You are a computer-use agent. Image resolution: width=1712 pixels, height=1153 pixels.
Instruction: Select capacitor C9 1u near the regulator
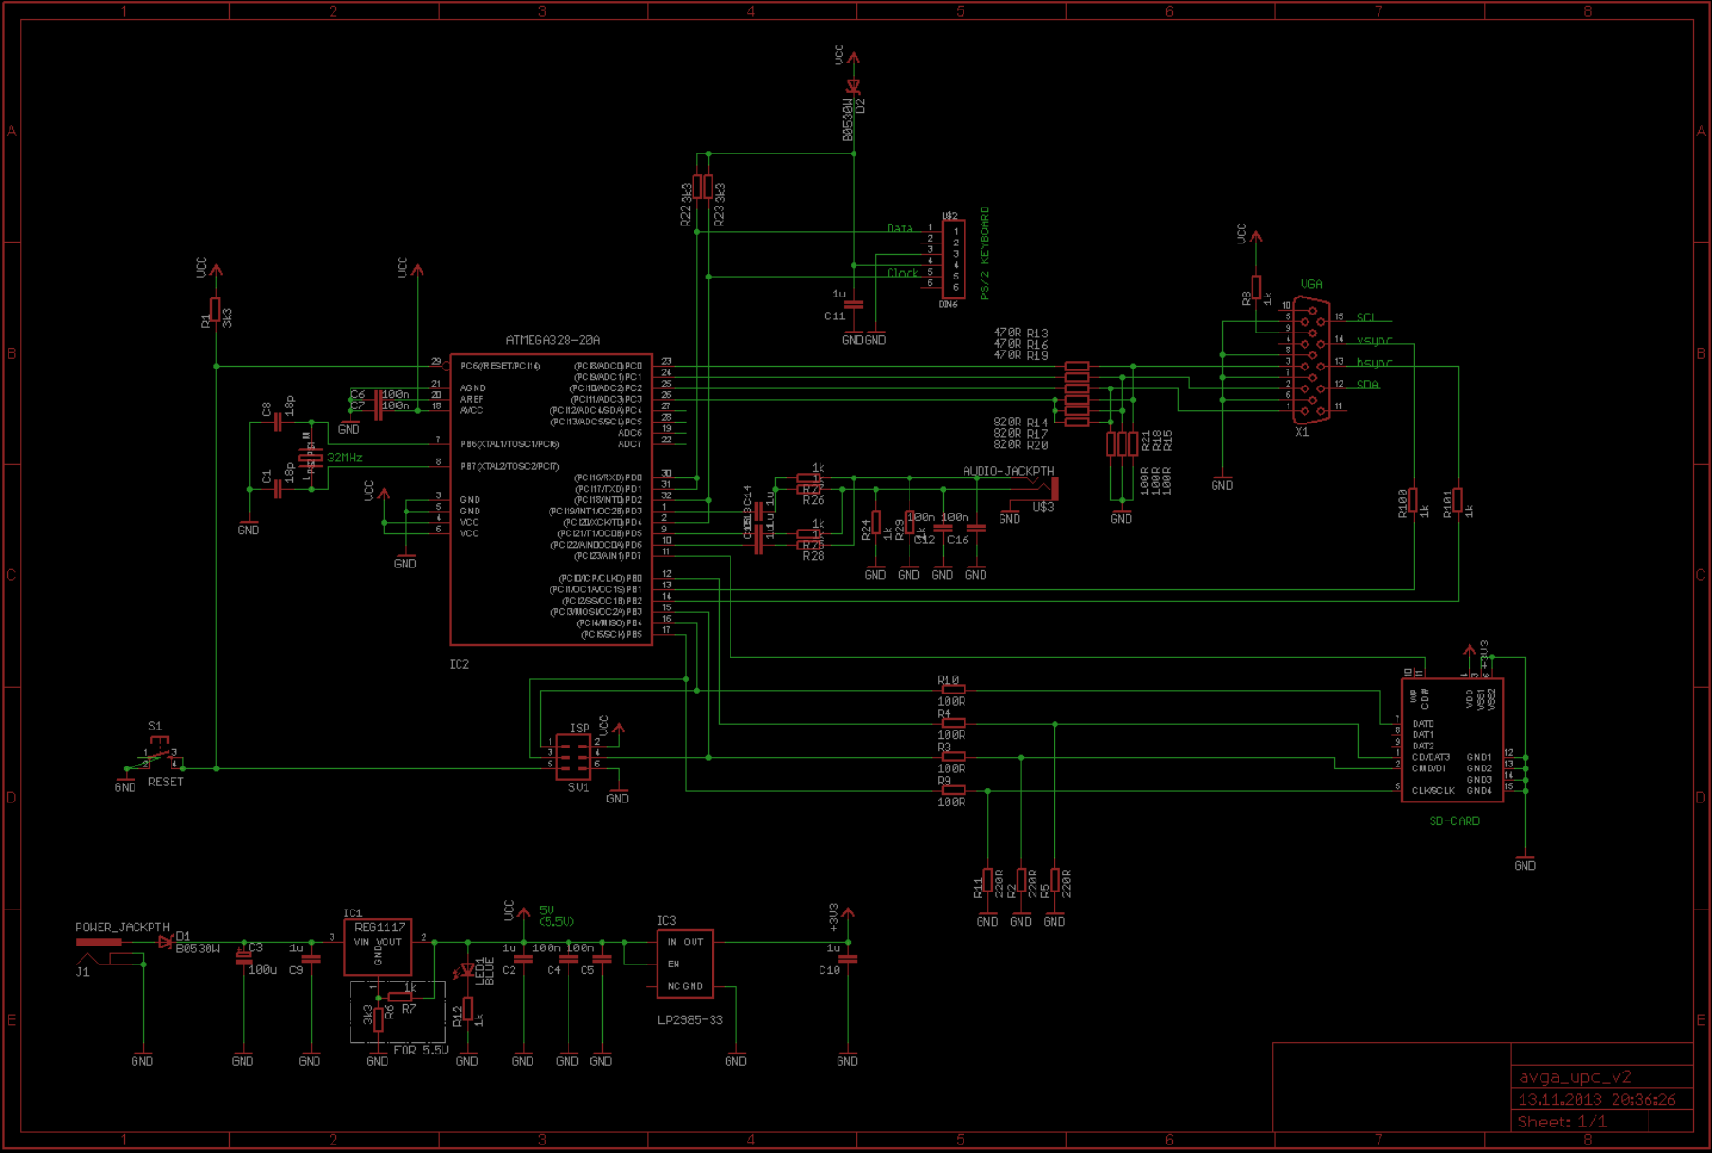[x=312, y=959]
